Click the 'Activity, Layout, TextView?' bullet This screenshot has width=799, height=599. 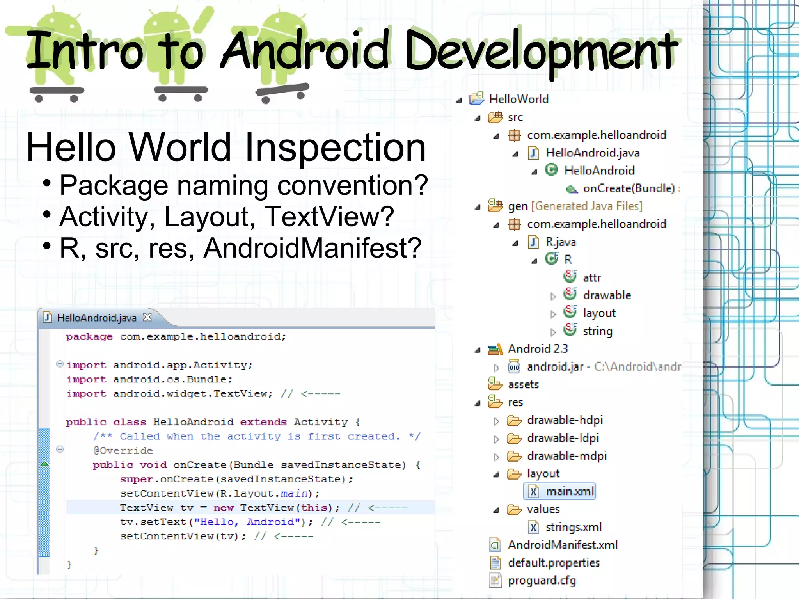[227, 217]
